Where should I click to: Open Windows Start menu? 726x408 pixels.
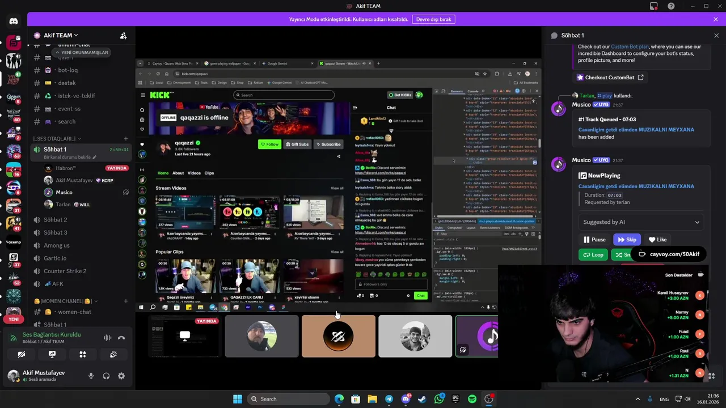(238, 399)
